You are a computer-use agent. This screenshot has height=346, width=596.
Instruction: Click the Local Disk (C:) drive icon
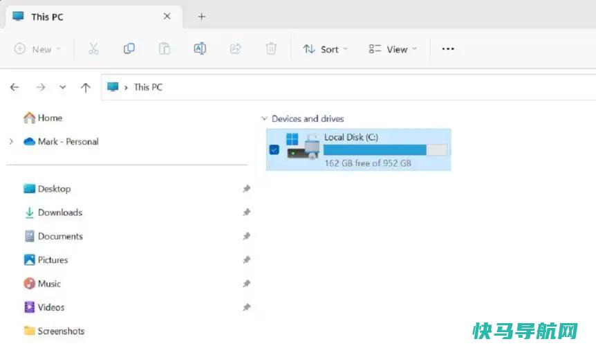(x=303, y=147)
